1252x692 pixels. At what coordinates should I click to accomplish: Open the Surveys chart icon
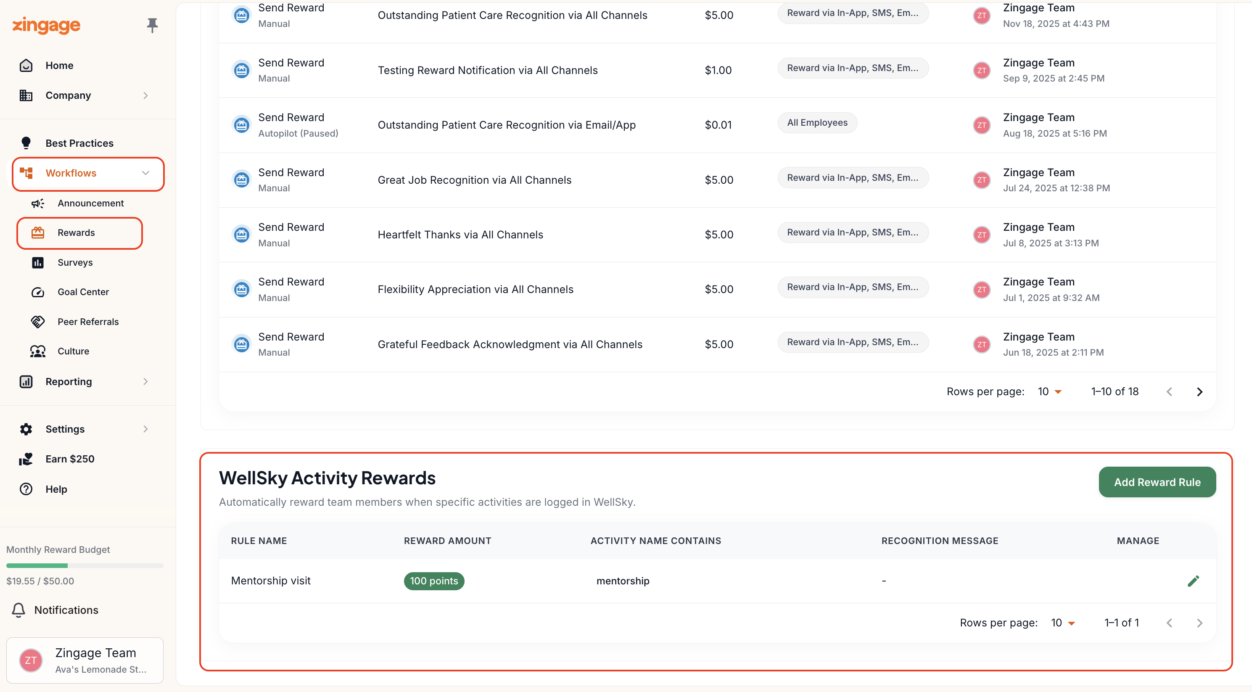click(x=38, y=263)
